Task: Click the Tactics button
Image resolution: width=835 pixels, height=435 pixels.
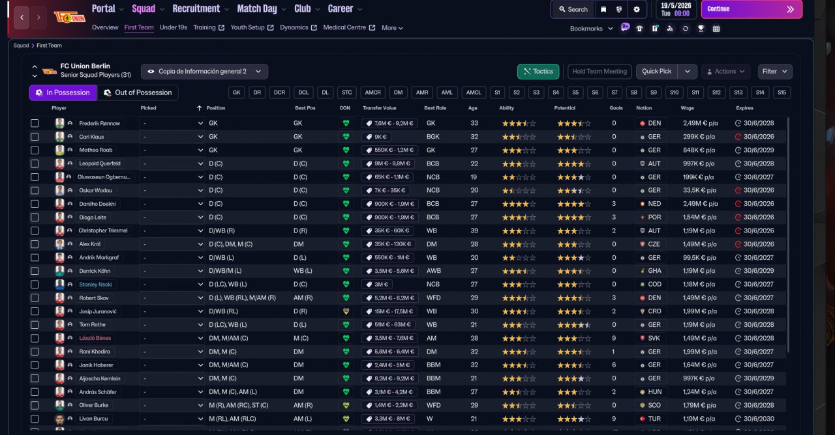Action: [538, 72]
